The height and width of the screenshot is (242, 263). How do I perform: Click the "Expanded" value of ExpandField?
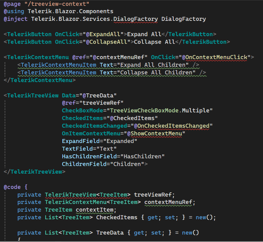click(120, 141)
